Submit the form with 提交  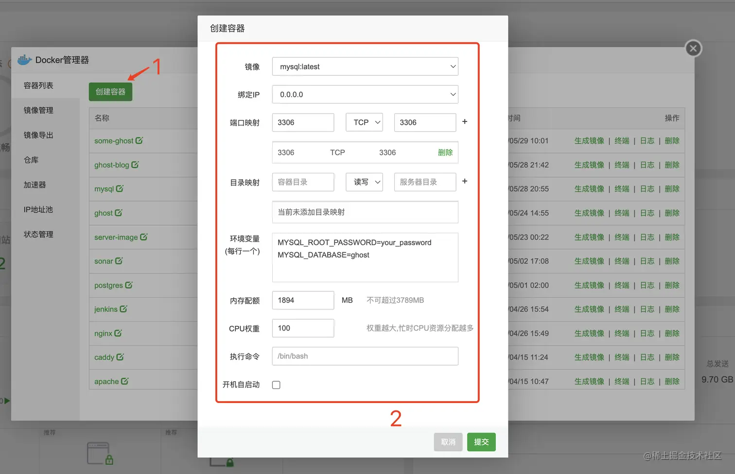(481, 442)
